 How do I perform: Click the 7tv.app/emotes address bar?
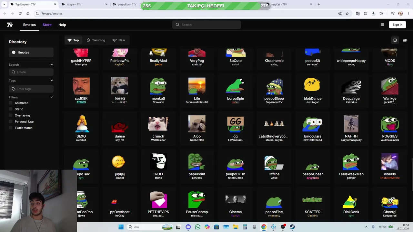52,14
